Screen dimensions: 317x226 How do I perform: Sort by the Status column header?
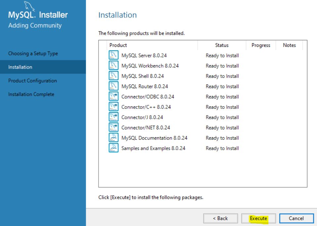[x=222, y=45]
